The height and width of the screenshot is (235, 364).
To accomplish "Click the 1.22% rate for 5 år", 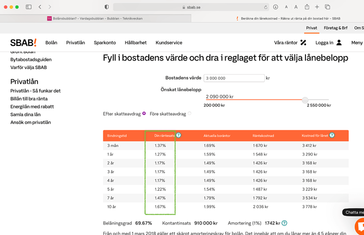I will (160, 189).
